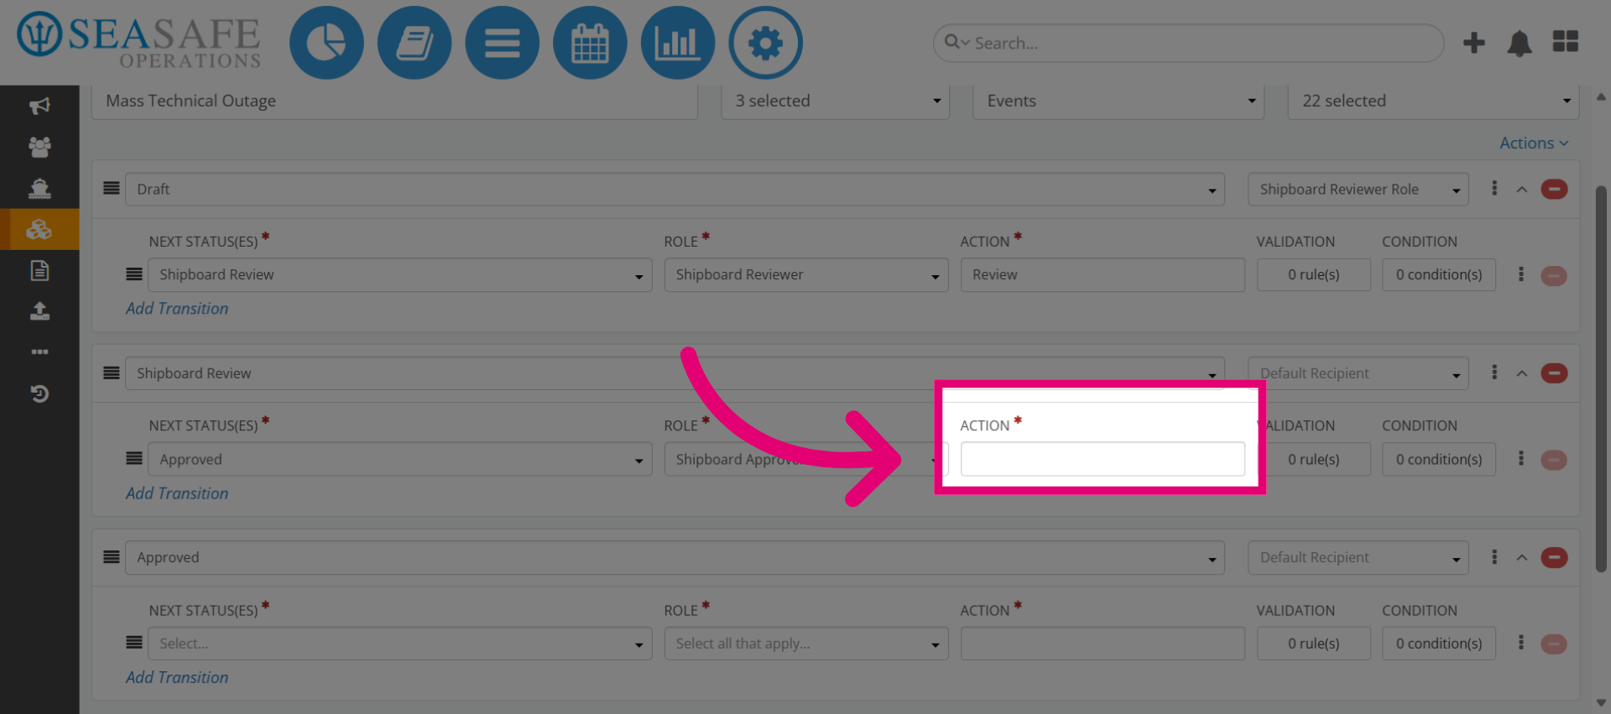This screenshot has width=1611, height=714.
Task: Open kebab menu for Shipboard Review status
Action: click(1494, 372)
